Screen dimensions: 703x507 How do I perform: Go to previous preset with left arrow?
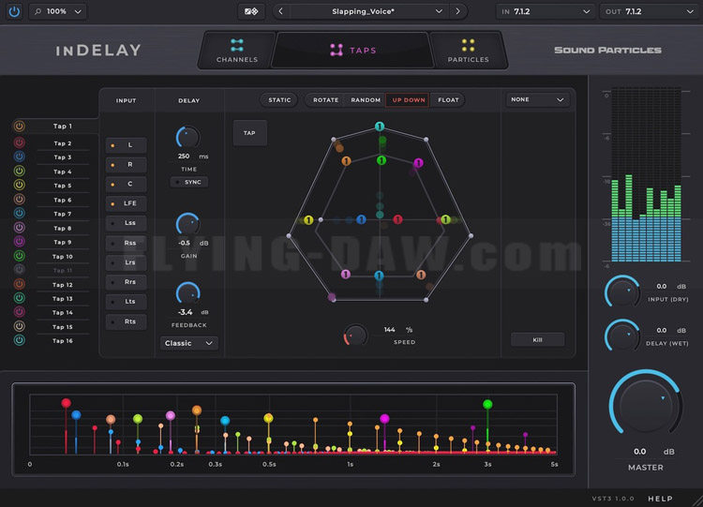pos(280,11)
